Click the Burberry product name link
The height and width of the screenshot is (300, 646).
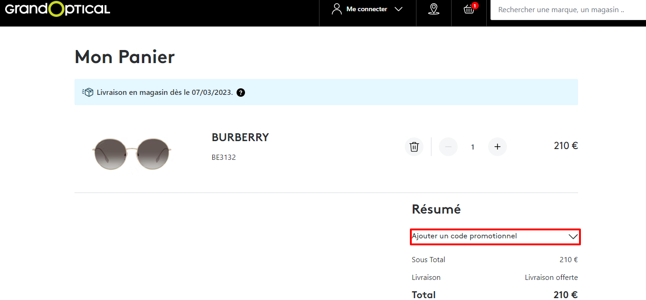pos(240,137)
